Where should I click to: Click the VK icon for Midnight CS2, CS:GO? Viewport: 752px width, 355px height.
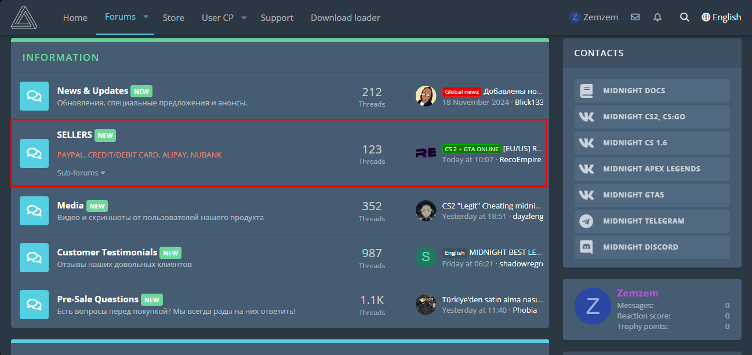[x=587, y=117]
